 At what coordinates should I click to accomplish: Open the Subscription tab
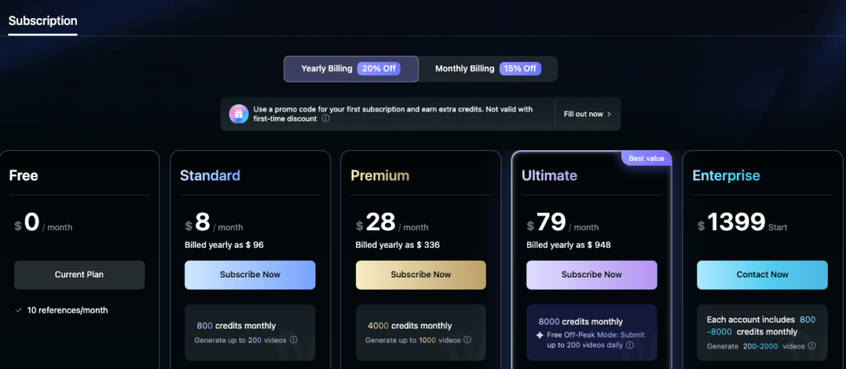tap(43, 21)
